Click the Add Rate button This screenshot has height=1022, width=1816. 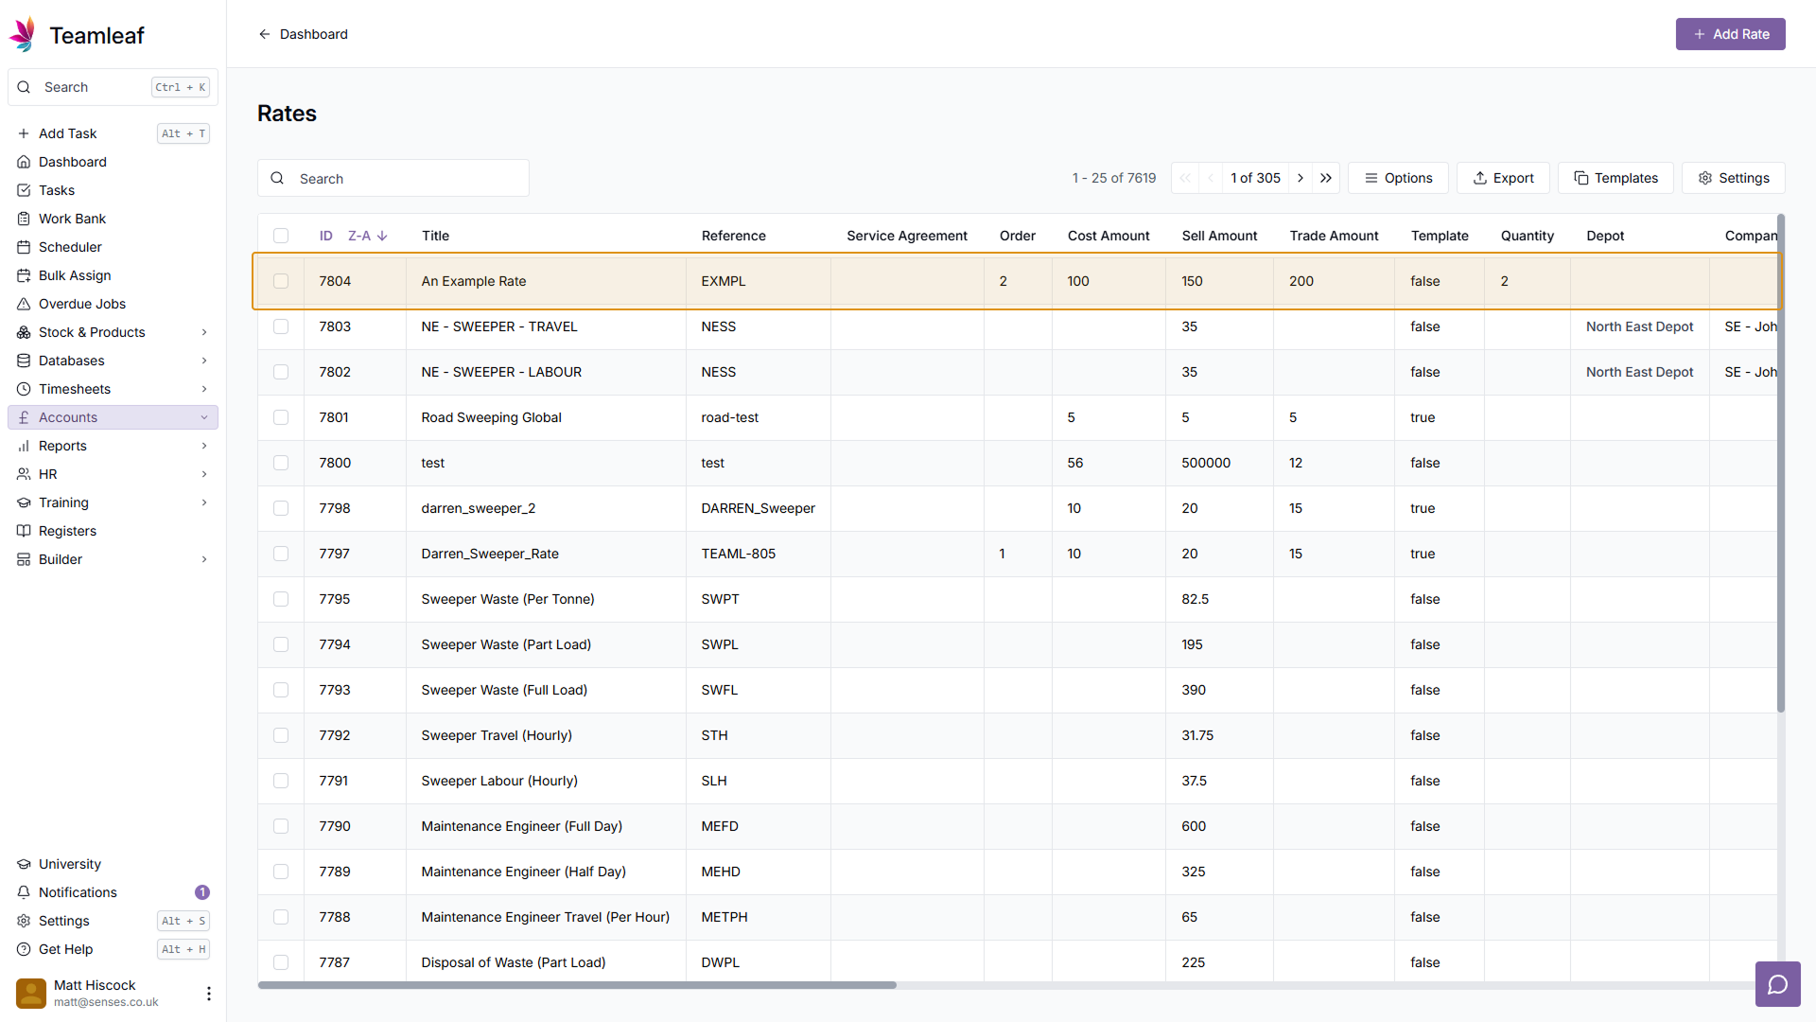click(1730, 34)
